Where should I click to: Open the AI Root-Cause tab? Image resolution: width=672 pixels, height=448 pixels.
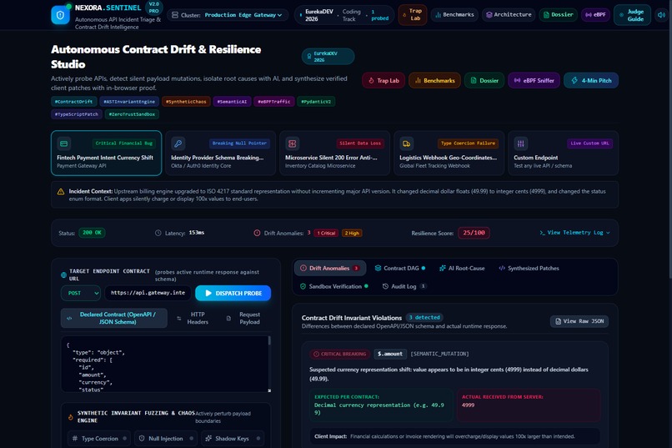[x=462, y=268]
